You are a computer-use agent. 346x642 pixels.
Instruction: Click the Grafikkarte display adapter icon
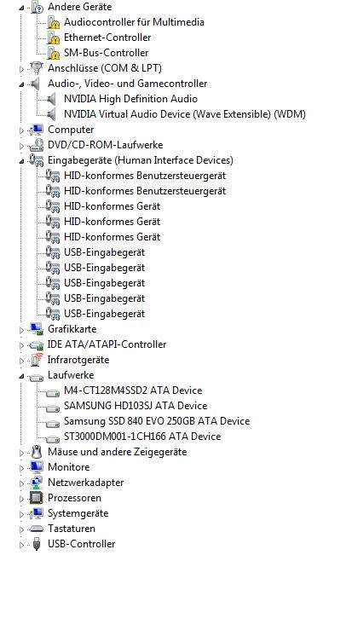[37, 329]
